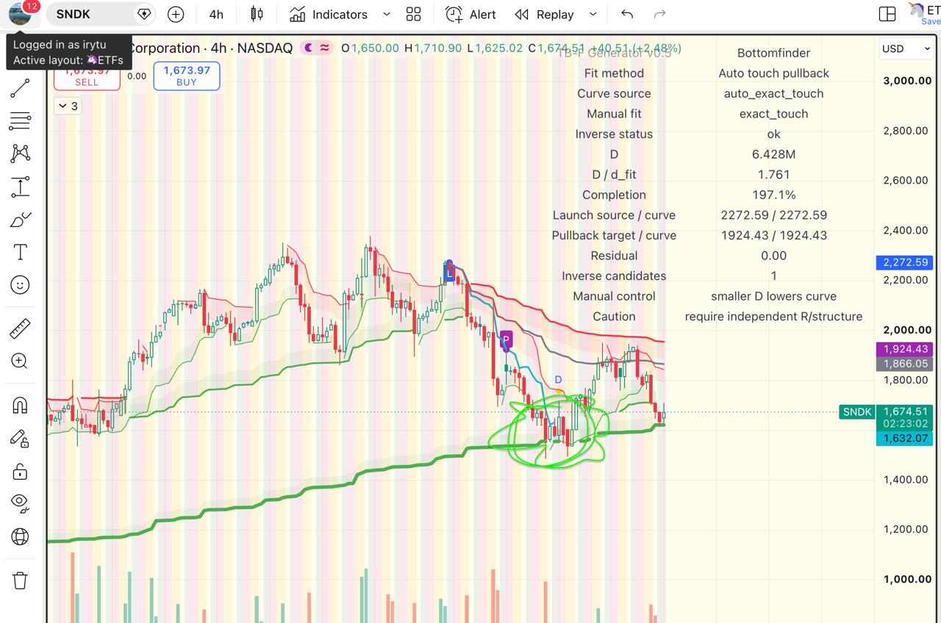Choose the brush drawing tool
This screenshot has width=941, height=623.
coord(20,220)
